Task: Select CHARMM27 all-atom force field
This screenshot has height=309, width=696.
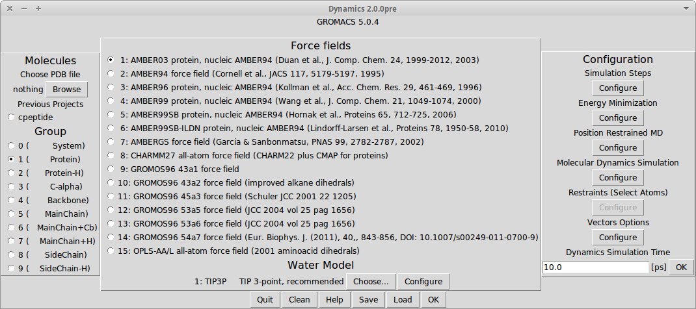Action: coord(111,155)
